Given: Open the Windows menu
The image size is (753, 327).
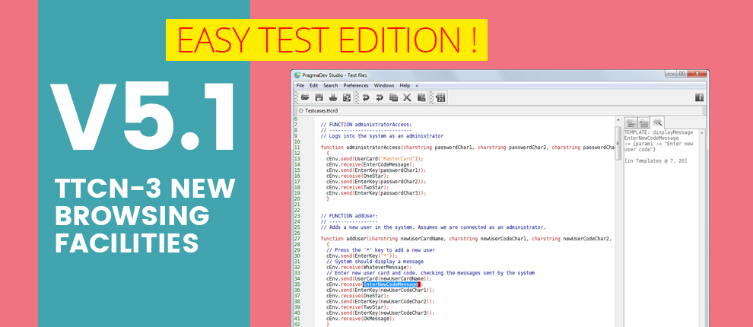Looking at the screenshot, I should pos(384,85).
